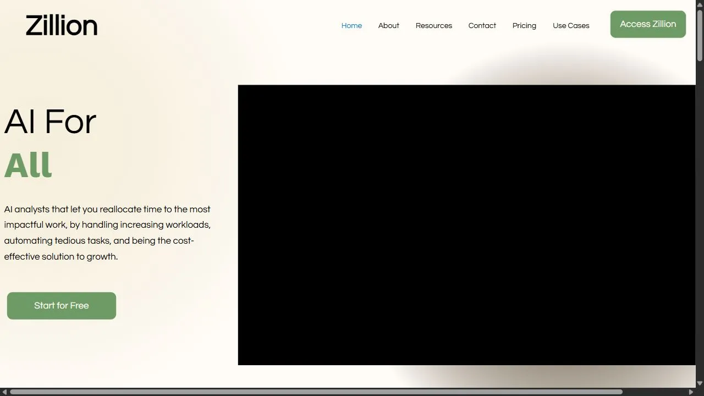
Task: Open the Pricing page
Action: [x=524, y=26]
